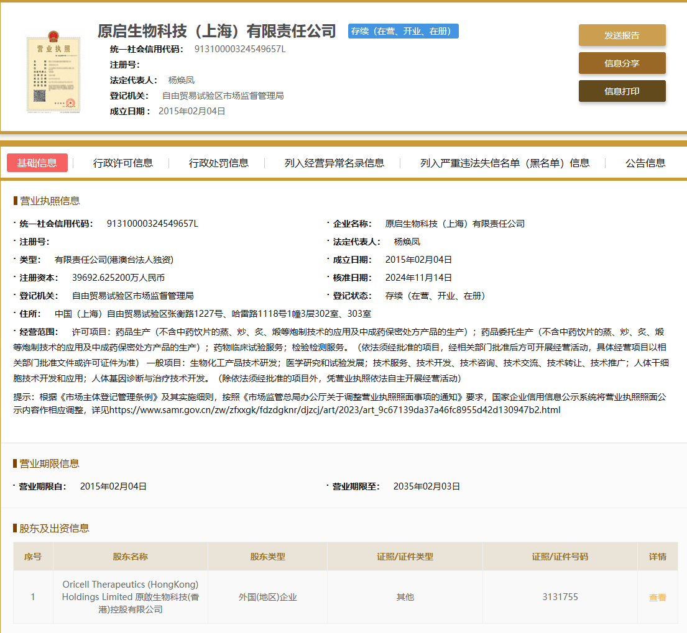687x633 pixels.
Task: Click the 股东名称 column header
Action: point(130,557)
